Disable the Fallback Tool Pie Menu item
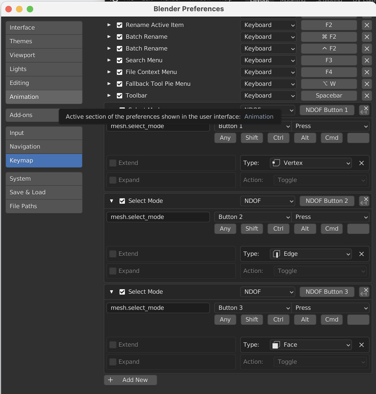The width and height of the screenshot is (376, 394). [x=120, y=84]
